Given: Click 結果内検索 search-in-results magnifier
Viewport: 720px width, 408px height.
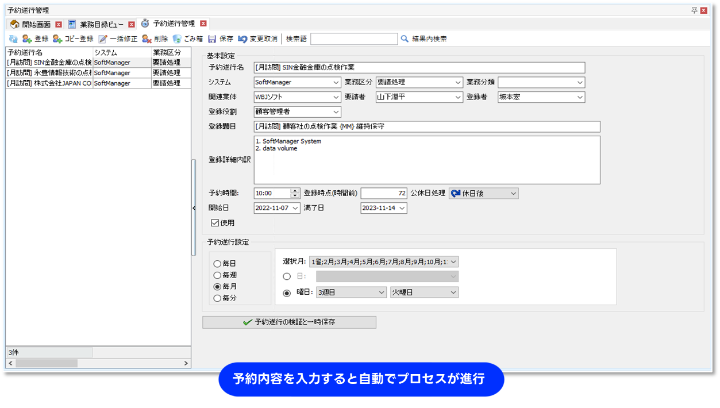Looking at the screenshot, I should click(405, 39).
